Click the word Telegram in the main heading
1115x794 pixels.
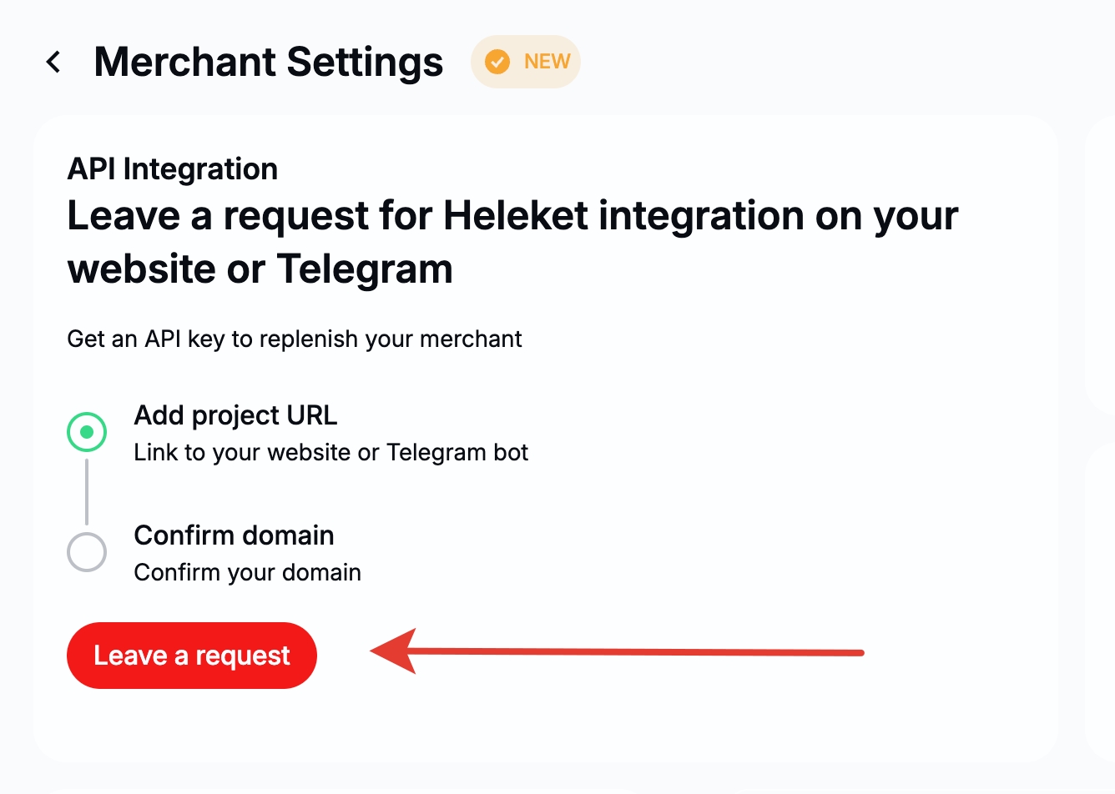point(365,269)
